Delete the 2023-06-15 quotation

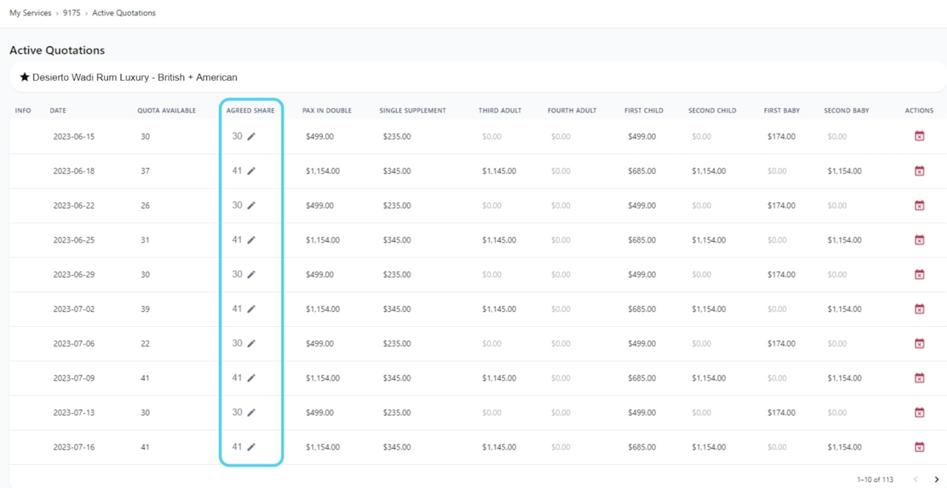point(920,136)
